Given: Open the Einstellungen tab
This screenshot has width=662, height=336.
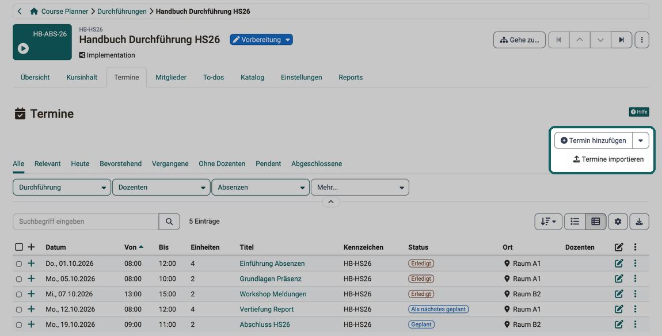Looking at the screenshot, I should (302, 77).
